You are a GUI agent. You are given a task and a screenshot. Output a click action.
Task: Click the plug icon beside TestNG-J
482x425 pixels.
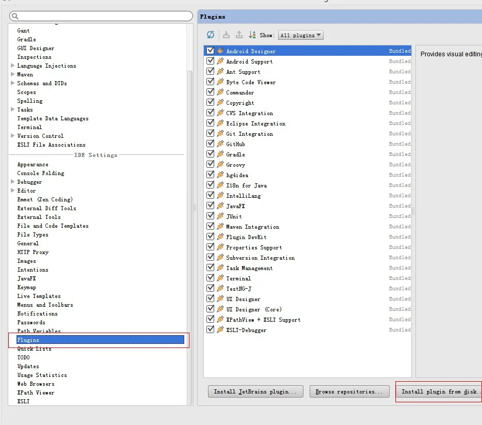tap(220, 289)
